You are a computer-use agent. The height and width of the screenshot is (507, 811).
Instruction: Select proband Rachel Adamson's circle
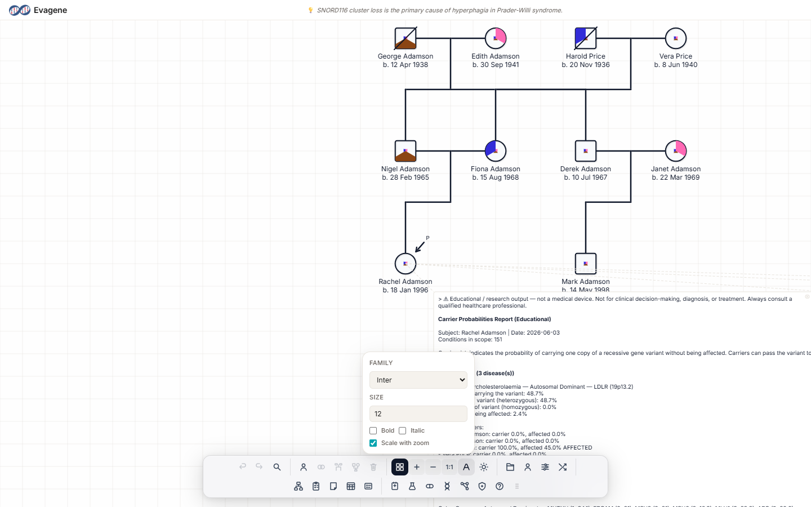tap(405, 264)
